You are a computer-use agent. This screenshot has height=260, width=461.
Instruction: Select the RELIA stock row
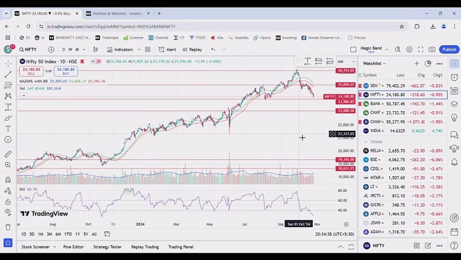(403, 151)
